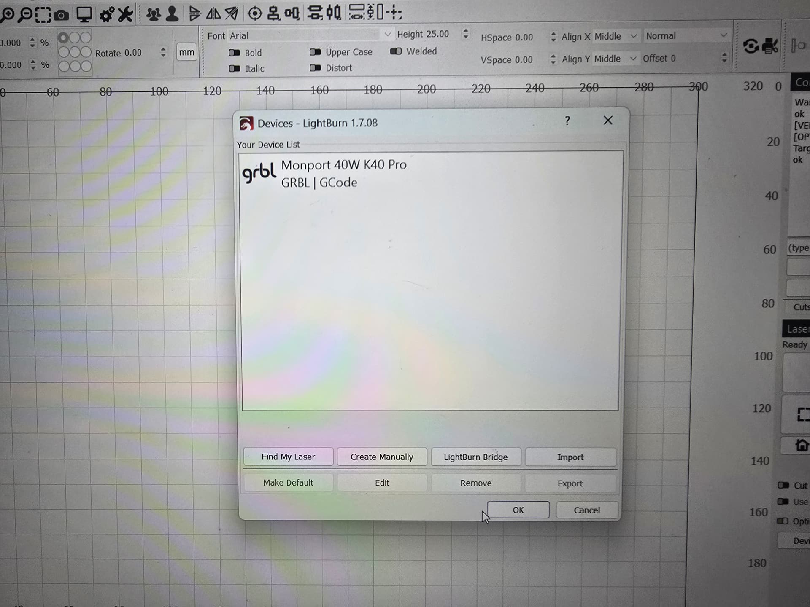Image resolution: width=810 pixels, height=607 pixels.
Task: Click the Move to Page Center icon
Action: click(394, 12)
